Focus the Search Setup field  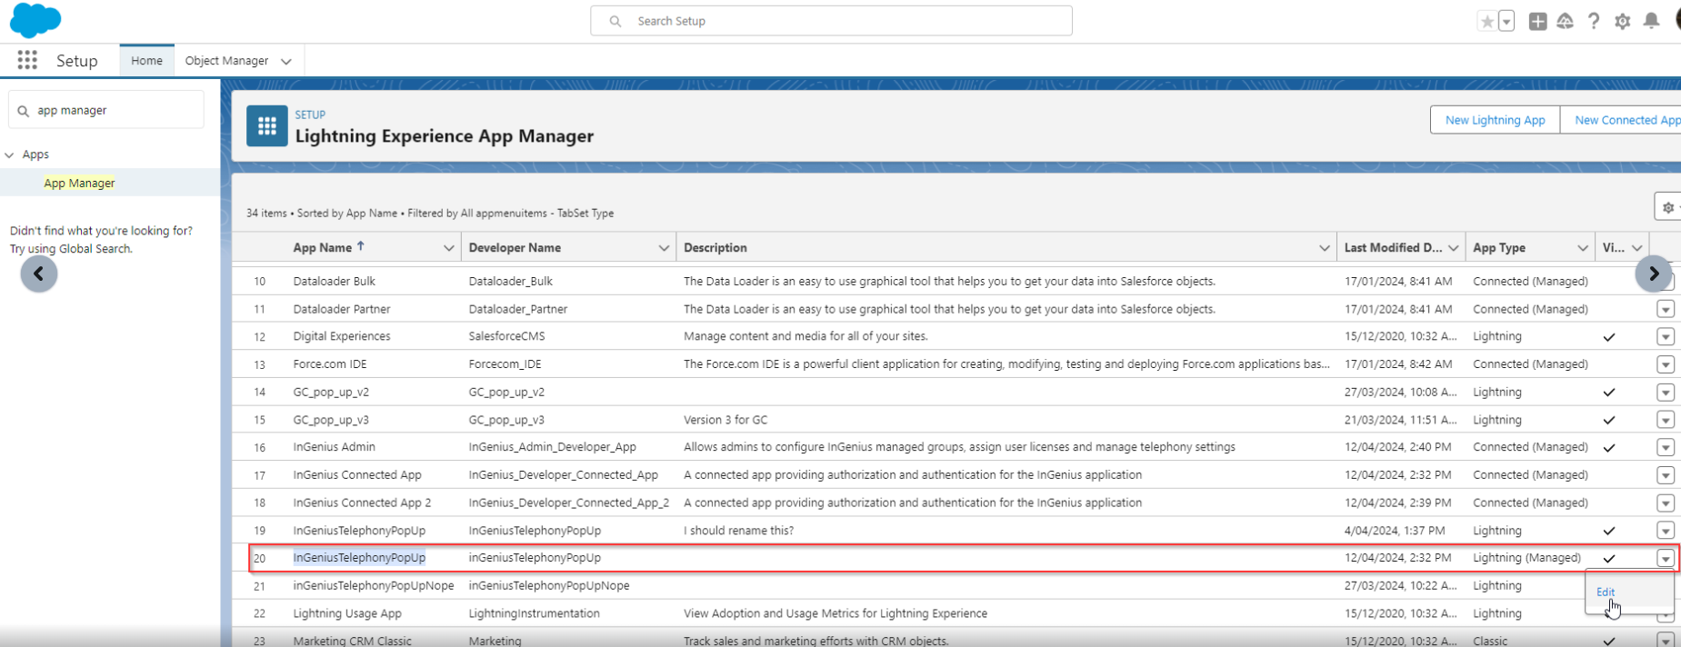(x=831, y=21)
